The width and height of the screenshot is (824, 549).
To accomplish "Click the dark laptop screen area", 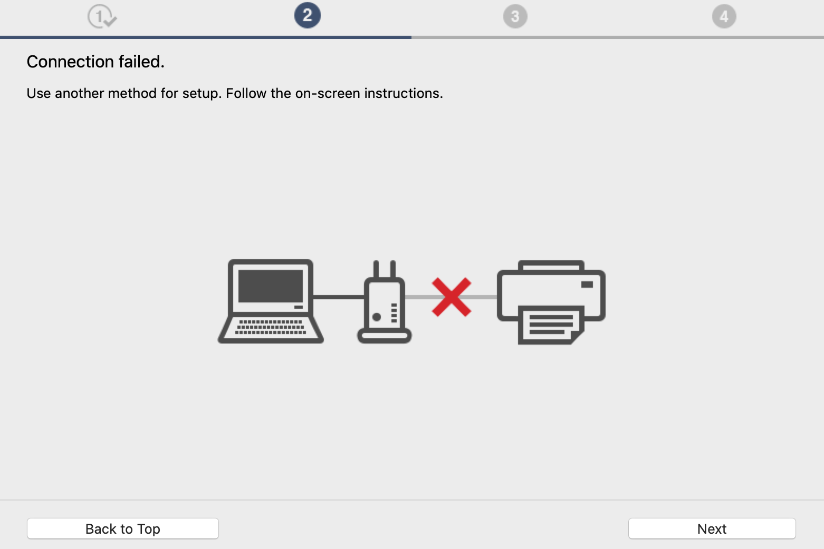I will point(271,286).
